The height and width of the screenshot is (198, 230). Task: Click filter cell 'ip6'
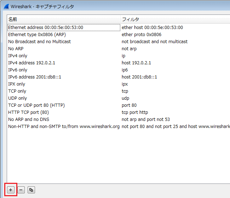coord(125,70)
